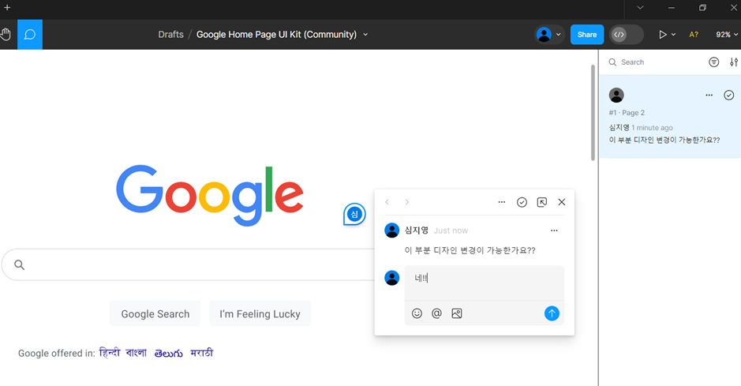741x386 pixels.
Task: Click the Present play icon
Action: [663, 35]
